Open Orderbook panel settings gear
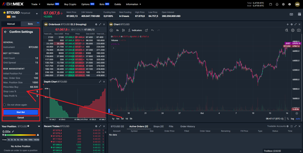Viewport: 303px width, 153px height. [x=96, y=24]
